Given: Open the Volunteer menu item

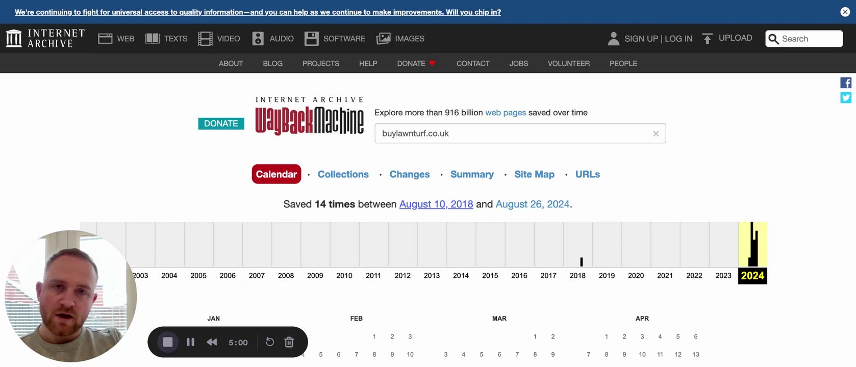Looking at the screenshot, I should (x=569, y=63).
